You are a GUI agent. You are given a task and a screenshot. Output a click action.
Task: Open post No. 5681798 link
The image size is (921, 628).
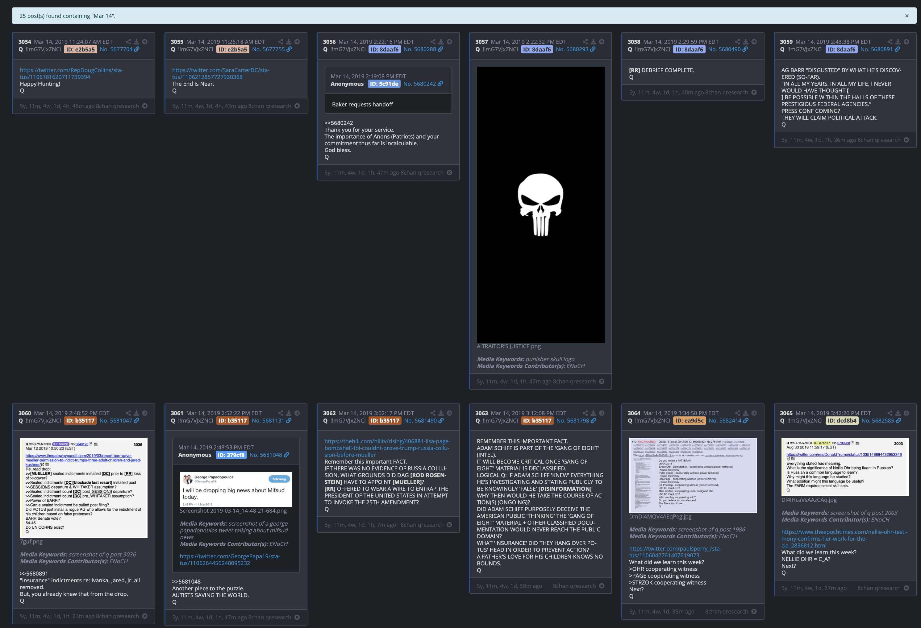(573, 420)
